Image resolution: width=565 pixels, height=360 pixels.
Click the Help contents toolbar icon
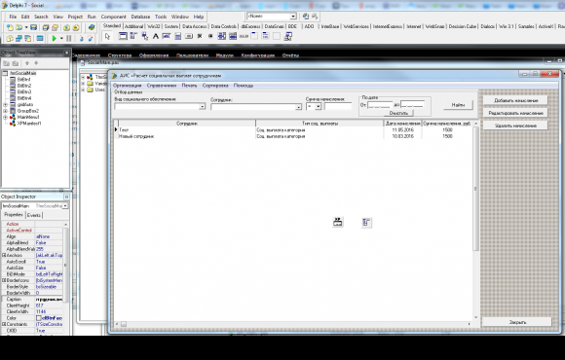[92, 27]
